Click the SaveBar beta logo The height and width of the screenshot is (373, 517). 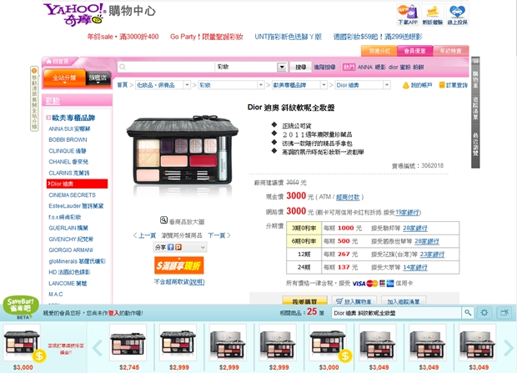click(21, 307)
